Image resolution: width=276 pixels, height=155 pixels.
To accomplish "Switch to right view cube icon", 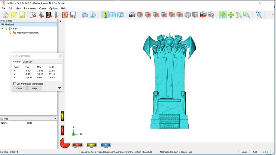I will click(156, 15).
